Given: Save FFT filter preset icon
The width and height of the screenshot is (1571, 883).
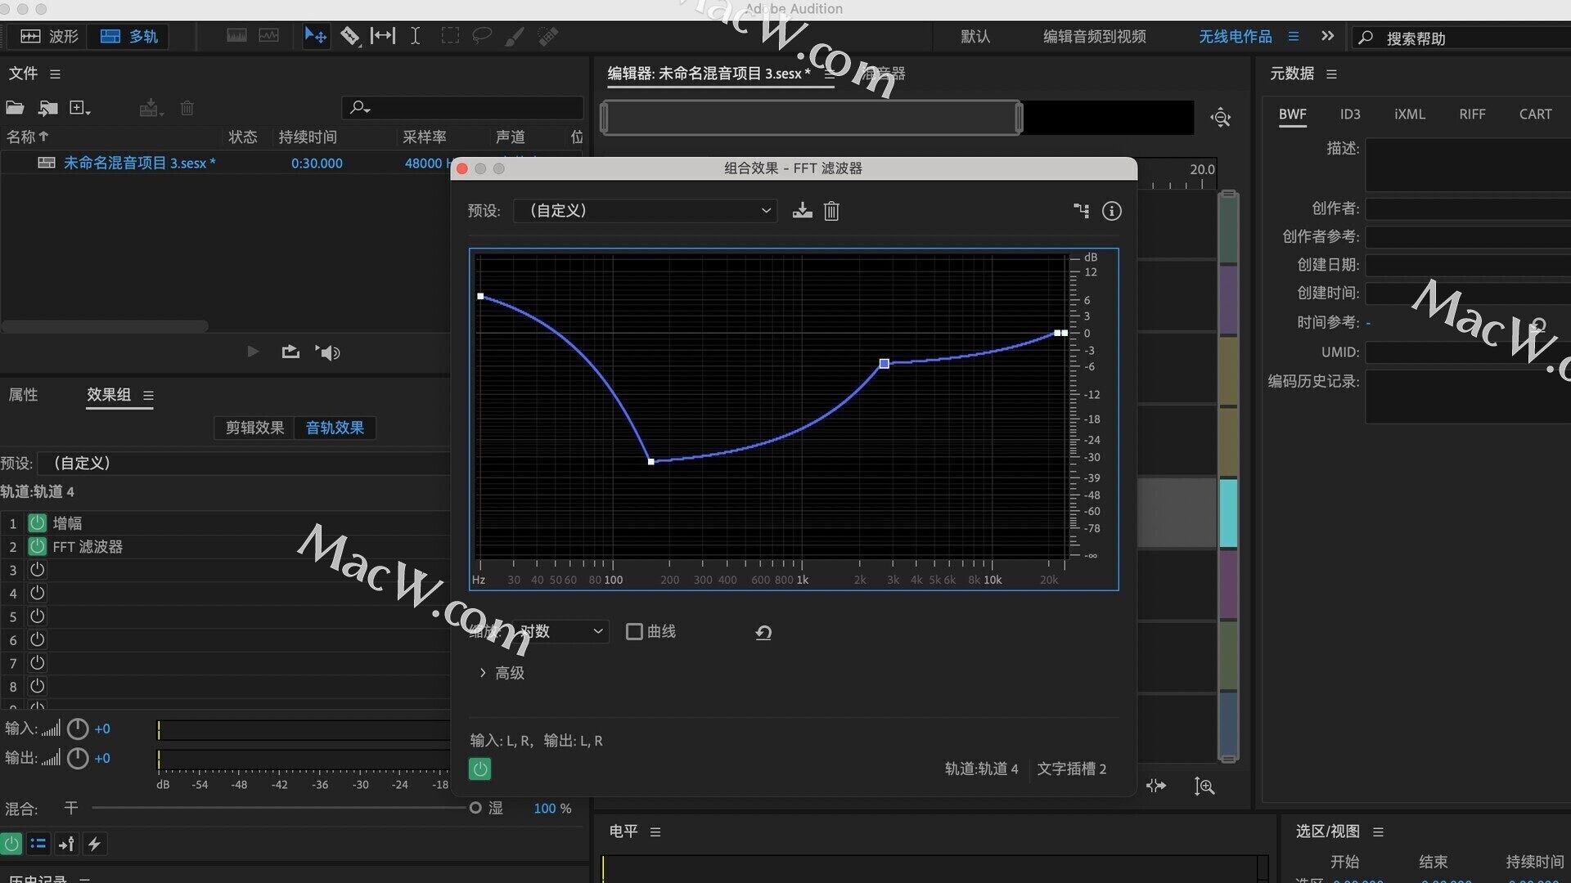Looking at the screenshot, I should [802, 211].
